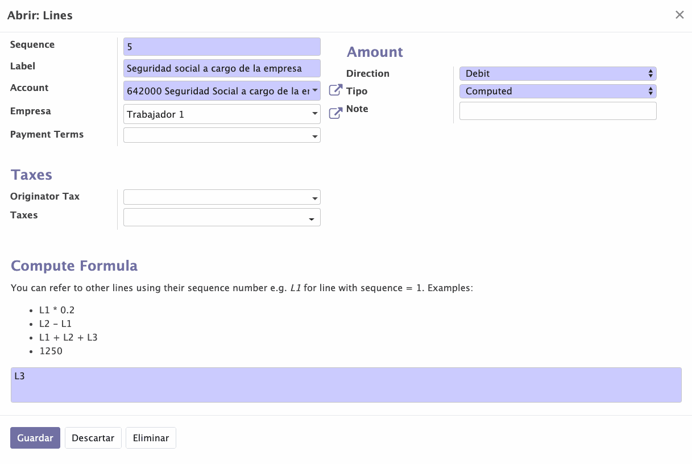Click the Sequence label
This screenshot has width=692, height=464.
32,44
